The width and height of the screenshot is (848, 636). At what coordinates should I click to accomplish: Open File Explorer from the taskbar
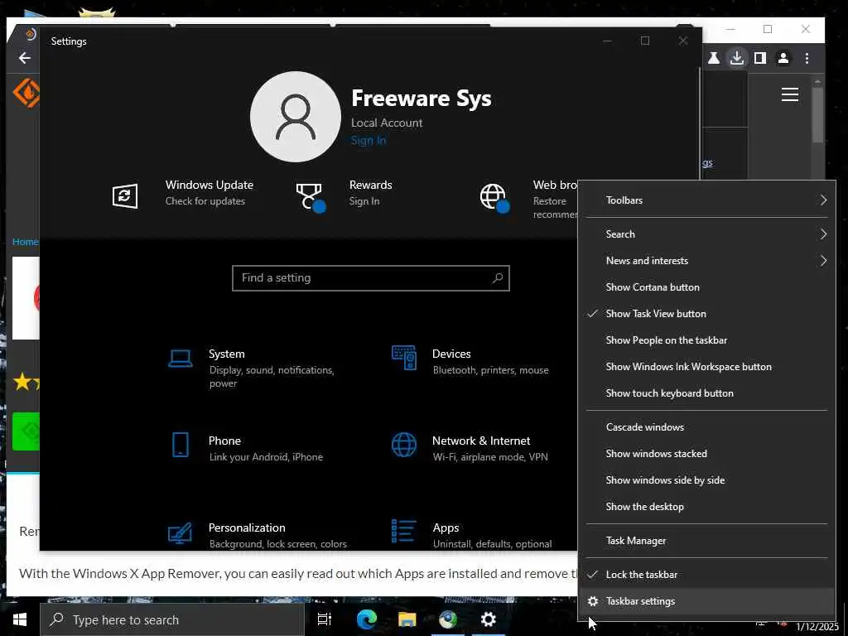407,619
